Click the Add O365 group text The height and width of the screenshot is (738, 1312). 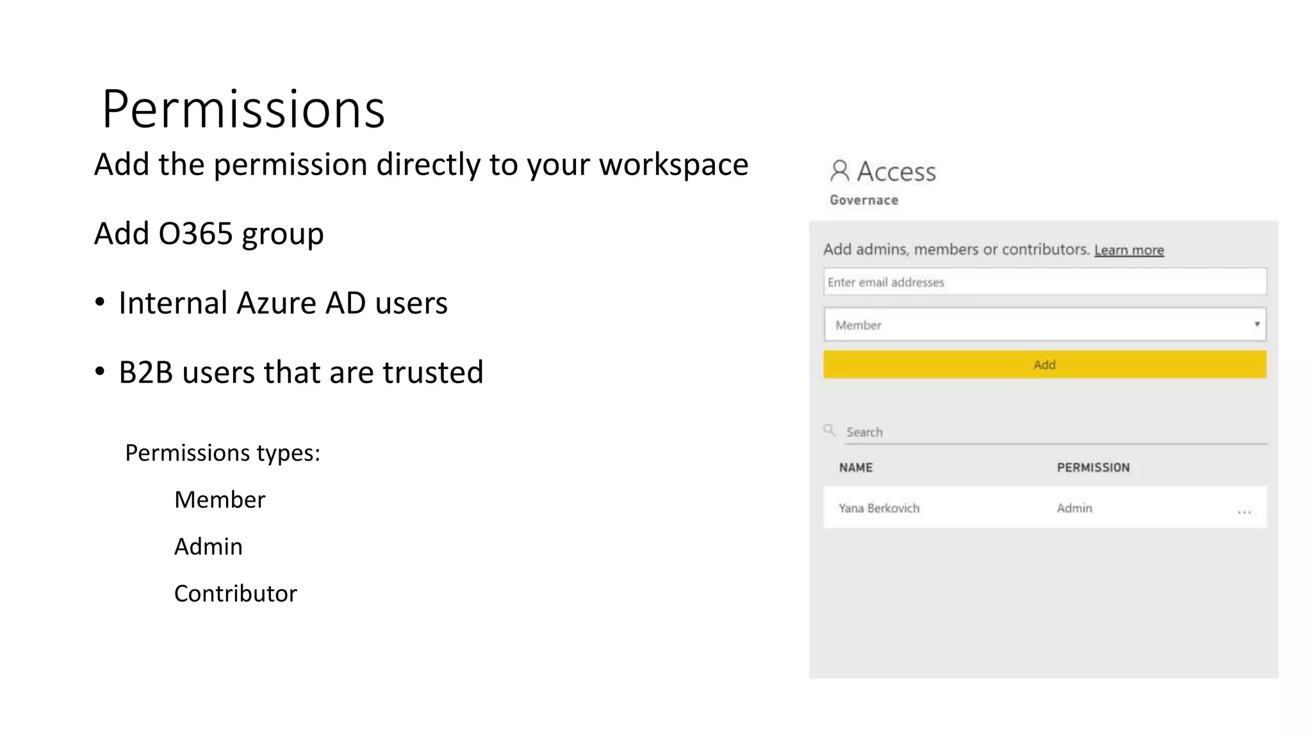209,234
